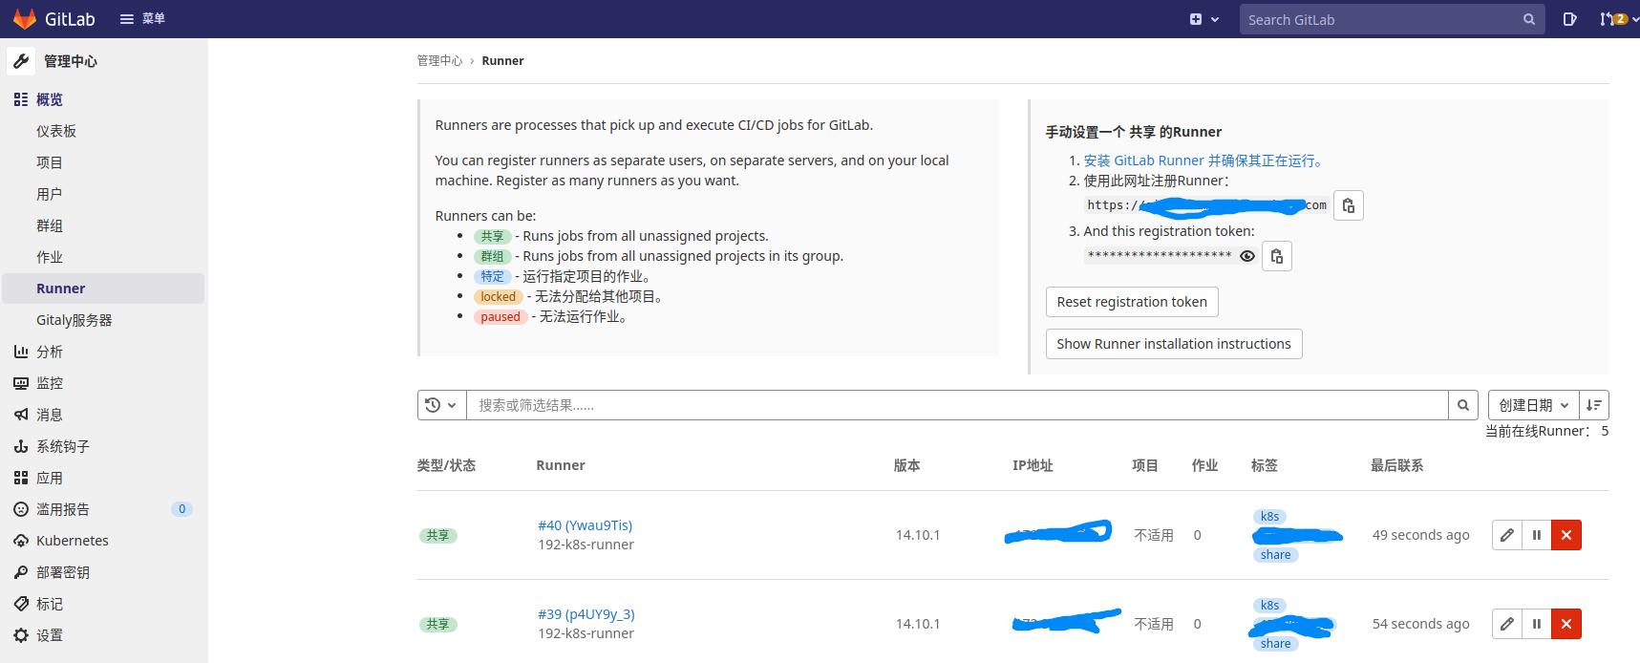
Task: Pause runner #40
Action: click(1536, 535)
